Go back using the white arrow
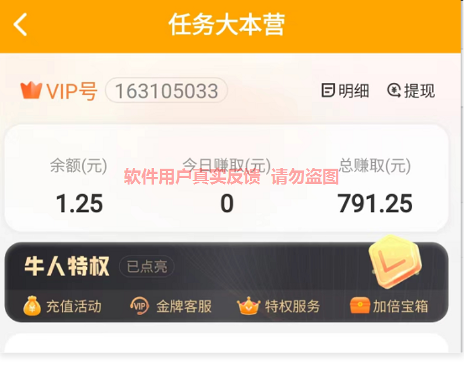The width and height of the screenshot is (464, 385). point(20,25)
